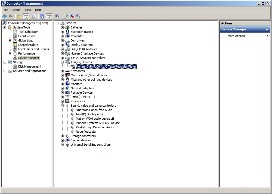Expand Universal Serial Bus controllers
The height and width of the screenshot is (194, 272).
(x=63, y=145)
